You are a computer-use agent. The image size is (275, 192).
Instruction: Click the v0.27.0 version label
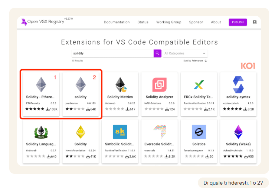pos(69,19)
